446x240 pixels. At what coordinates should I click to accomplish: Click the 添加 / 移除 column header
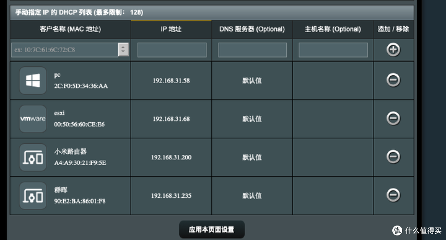394,29
